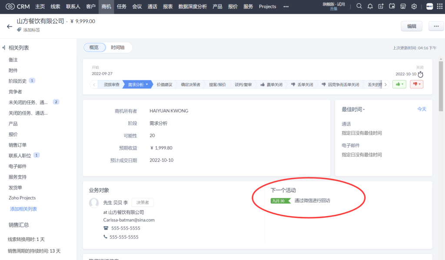
Task: Click the quick create note-plus icon
Action: [x=381, y=7]
